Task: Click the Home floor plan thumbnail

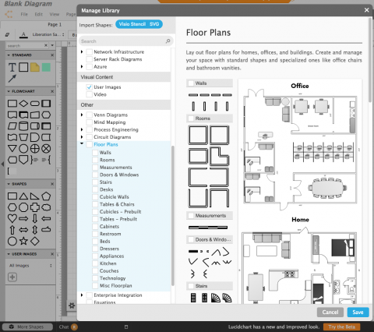Action: click(x=300, y=265)
